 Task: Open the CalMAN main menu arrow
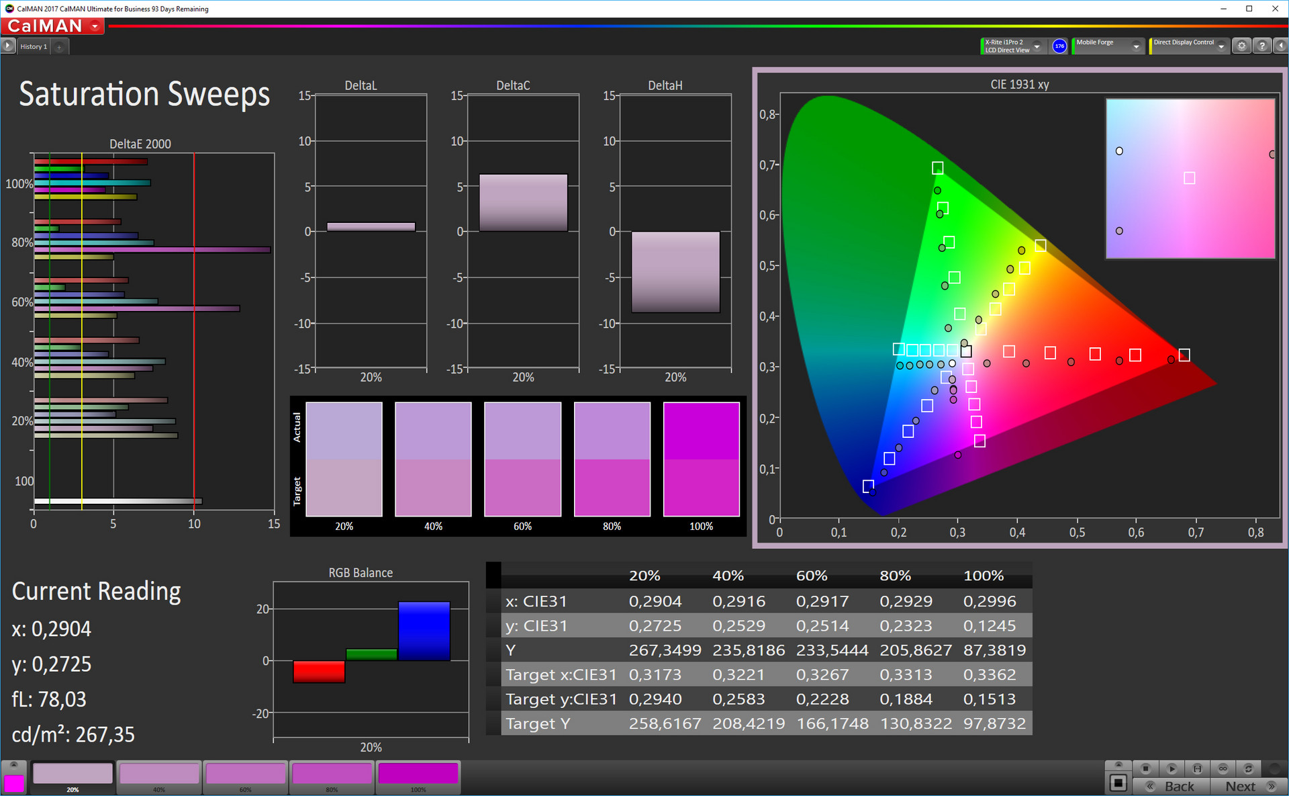(x=95, y=26)
